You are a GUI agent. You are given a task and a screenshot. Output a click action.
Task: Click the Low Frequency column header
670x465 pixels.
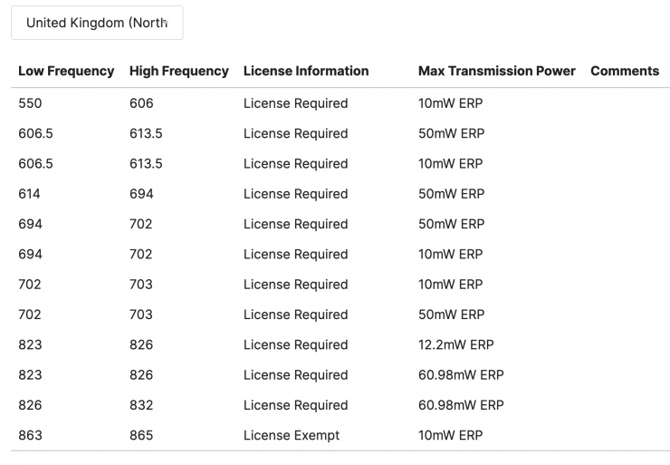(66, 71)
